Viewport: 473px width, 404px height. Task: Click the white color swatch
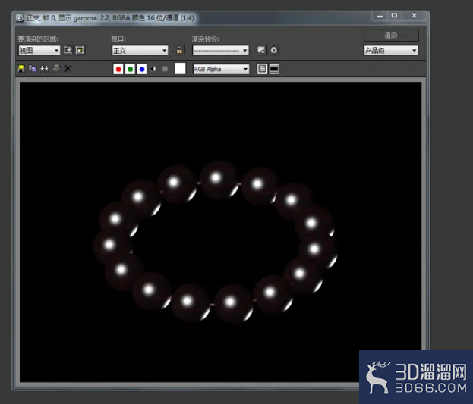tap(180, 68)
